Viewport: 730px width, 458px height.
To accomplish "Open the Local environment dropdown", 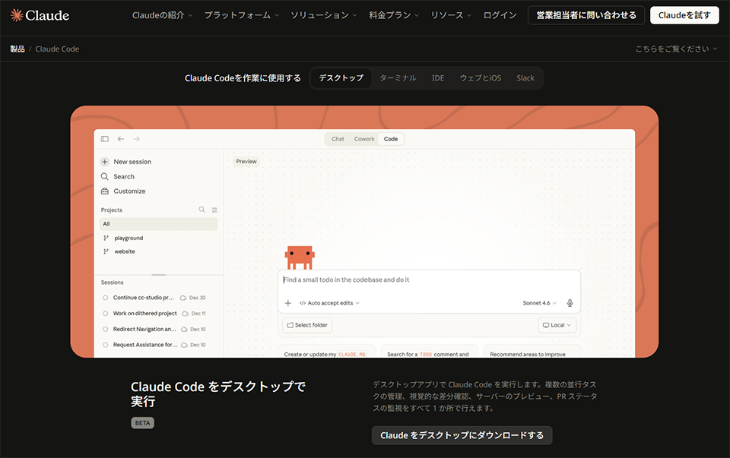I will click(x=557, y=324).
